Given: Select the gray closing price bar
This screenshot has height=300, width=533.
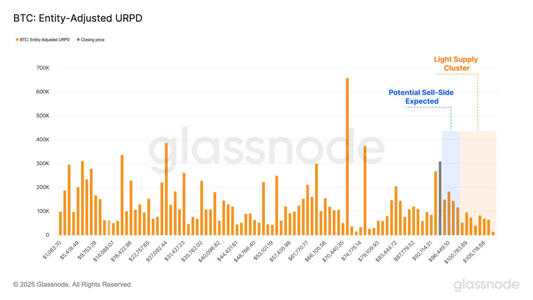Looking at the screenshot, I should pyautogui.click(x=440, y=198).
